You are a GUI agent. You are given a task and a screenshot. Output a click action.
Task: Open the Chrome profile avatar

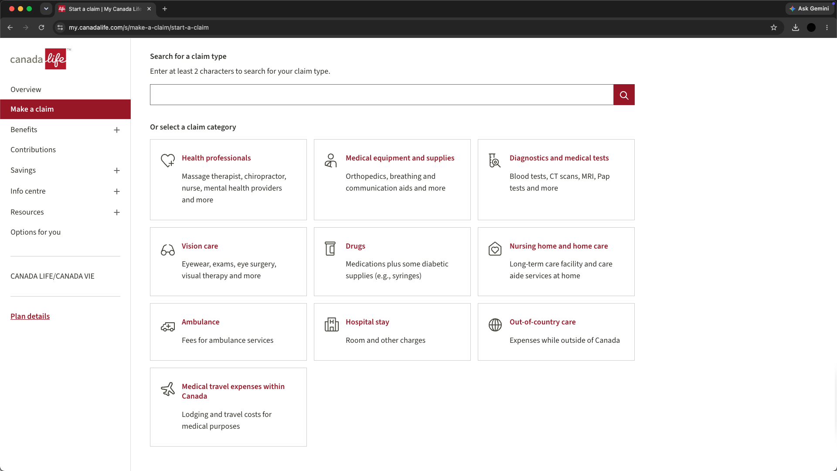(x=811, y=27)
